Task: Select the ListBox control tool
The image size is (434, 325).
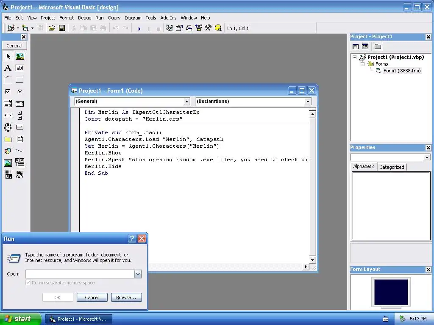Action: point(19,104)
